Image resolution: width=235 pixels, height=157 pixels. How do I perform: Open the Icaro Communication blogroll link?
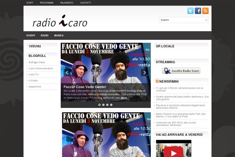[x=41, y=69]
